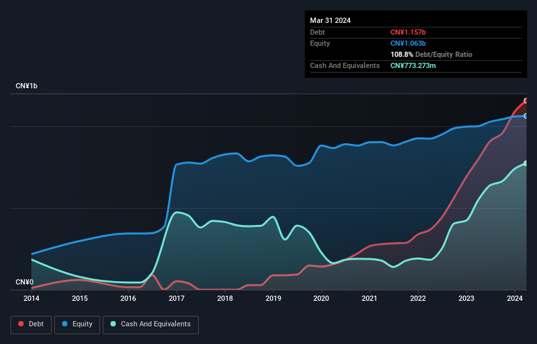Screen dimensions: 537x344
Task: Select the red Debt endpoint marker
Action: tap(526, 101)
